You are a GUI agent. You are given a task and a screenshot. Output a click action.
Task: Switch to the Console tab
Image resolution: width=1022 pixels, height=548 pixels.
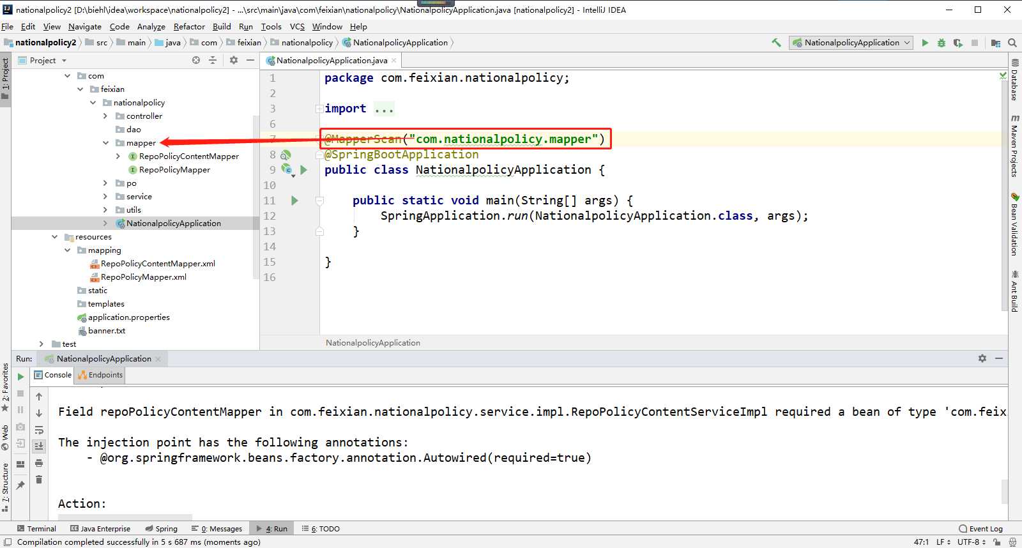52,375
